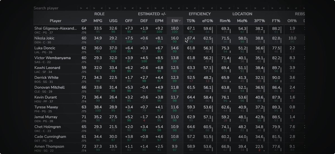Click the greater-than filter above MPG column
Screen dimensions: 335x154
click(x=94, y=8)
